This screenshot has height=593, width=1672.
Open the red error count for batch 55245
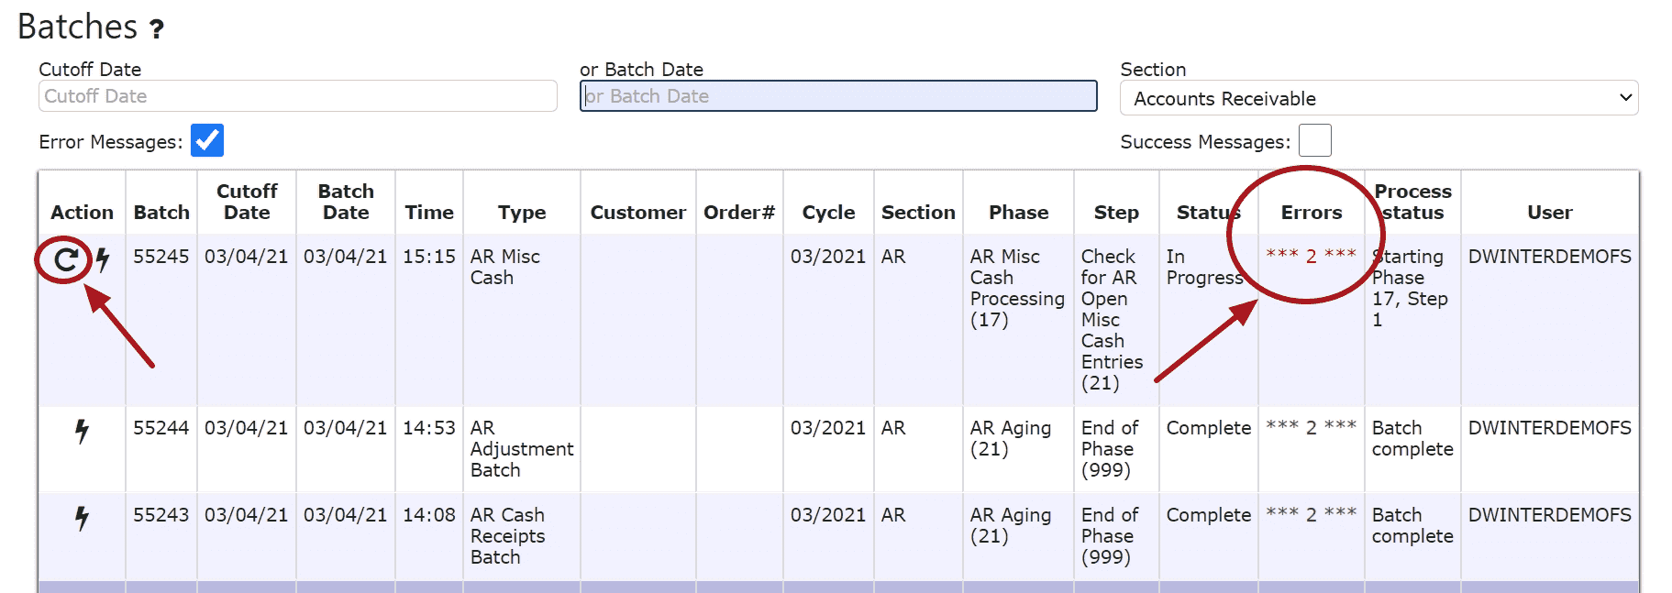tap(1310, 257)
